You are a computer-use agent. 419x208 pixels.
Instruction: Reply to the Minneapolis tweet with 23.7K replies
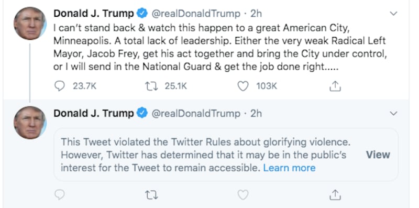pyautogui.click(x=60, y=86)
